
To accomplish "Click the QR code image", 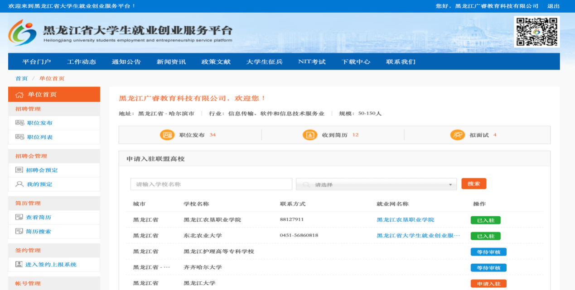I will (x=536, y=32).
